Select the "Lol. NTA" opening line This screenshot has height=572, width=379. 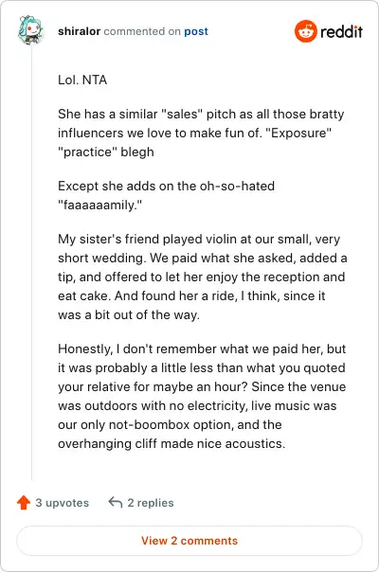82,80
